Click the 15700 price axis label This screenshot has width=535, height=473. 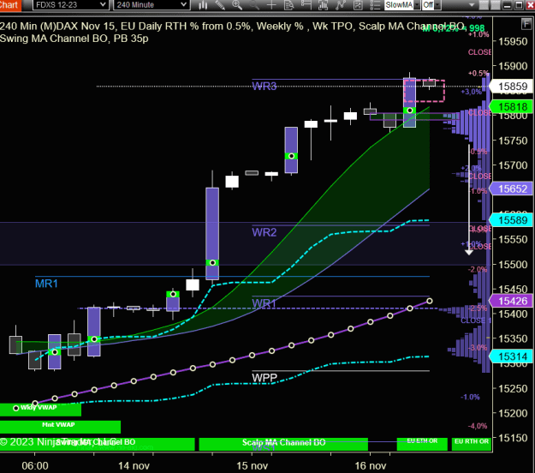[x=513, y=165]
